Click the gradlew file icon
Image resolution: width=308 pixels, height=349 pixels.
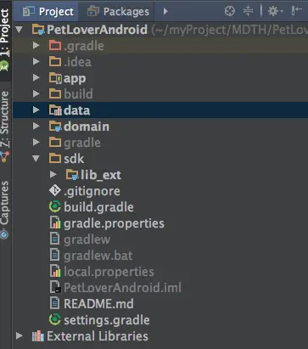[54, 239]
